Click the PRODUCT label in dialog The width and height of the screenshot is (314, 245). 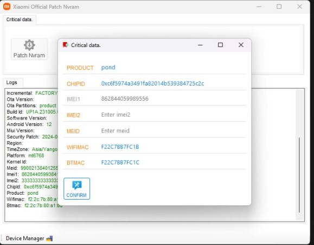[x=80, y=68]
